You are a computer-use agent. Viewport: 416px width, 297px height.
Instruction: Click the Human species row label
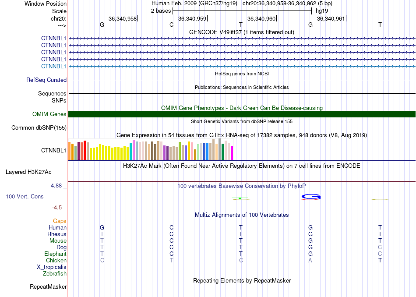(57, 227)
